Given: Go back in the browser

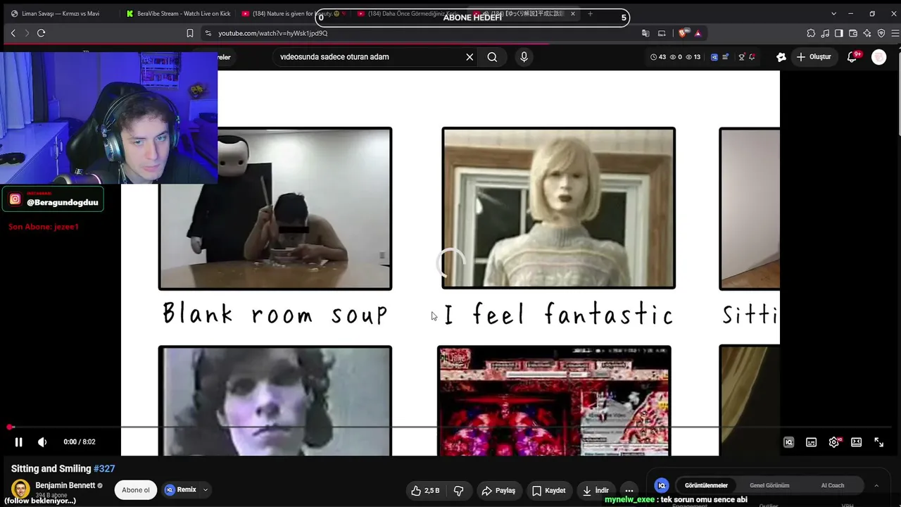Looking at the screenshot, I should [13, 33].
